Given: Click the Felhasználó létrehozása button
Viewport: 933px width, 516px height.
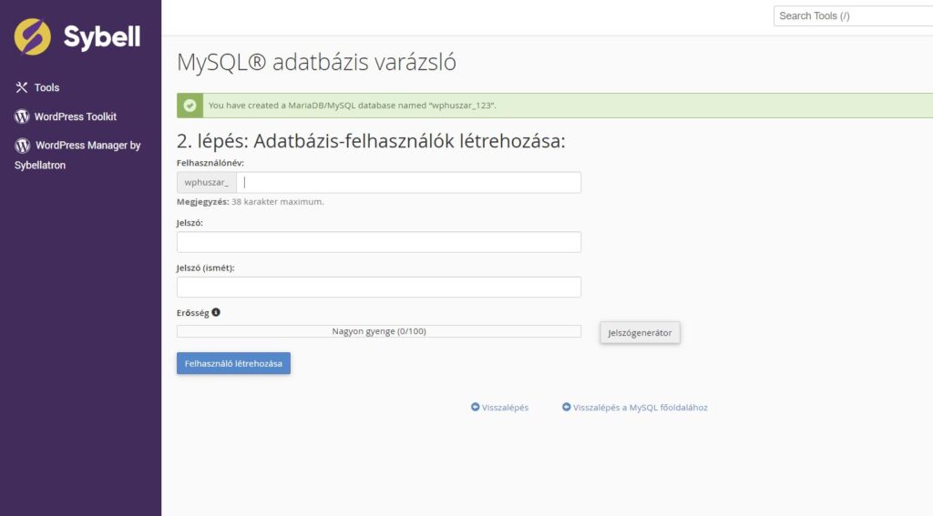Looking at the screenshot, I should 233,363.
